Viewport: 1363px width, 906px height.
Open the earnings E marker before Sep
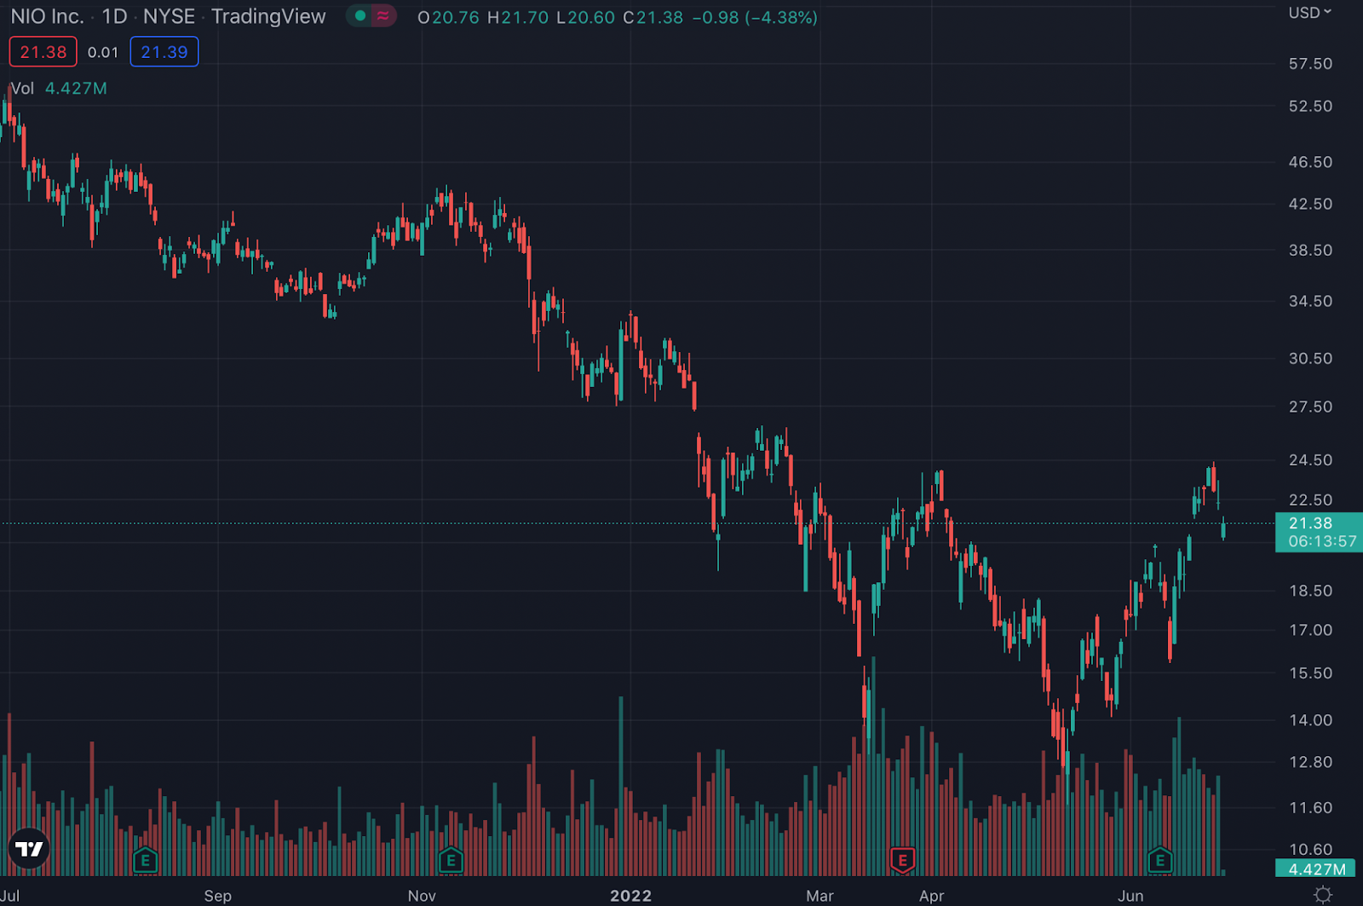[x=146, y=860]
